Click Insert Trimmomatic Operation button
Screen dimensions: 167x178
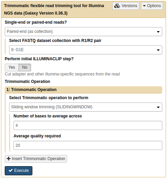click(x=36, y=159)
